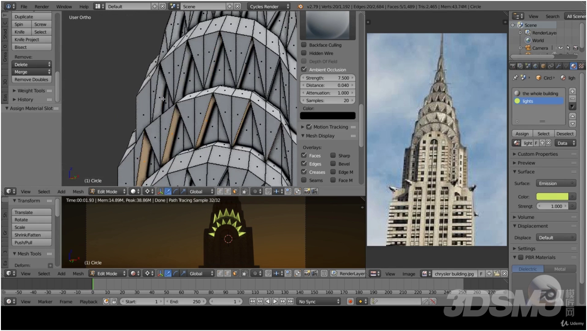
Task: Toggle Camera renderability icon in outliner
Action: (x=576, y=48)
